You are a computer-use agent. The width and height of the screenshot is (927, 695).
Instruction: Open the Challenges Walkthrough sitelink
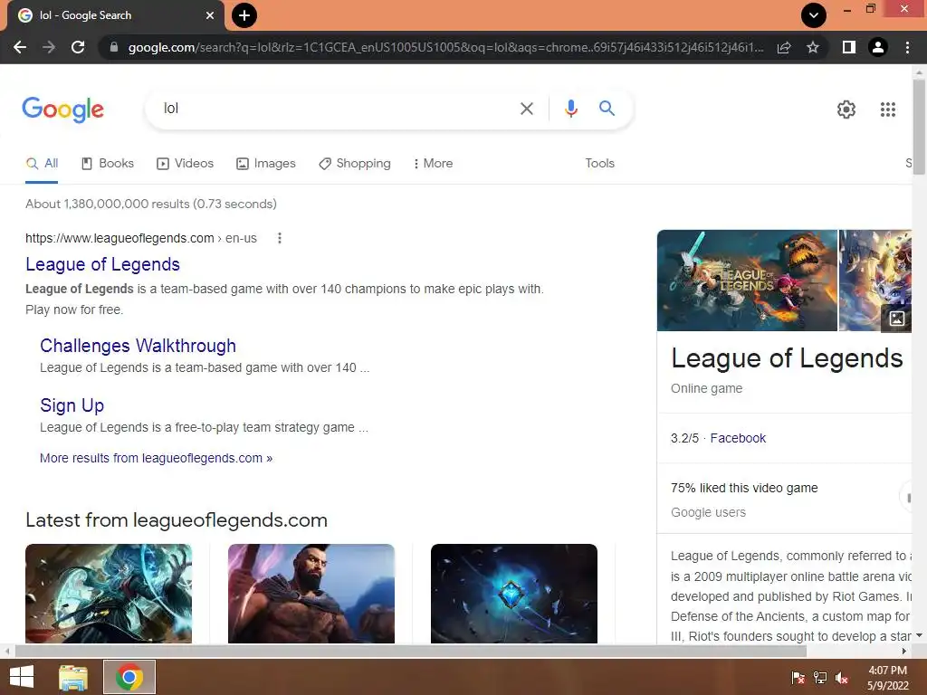tap(138, 346)
